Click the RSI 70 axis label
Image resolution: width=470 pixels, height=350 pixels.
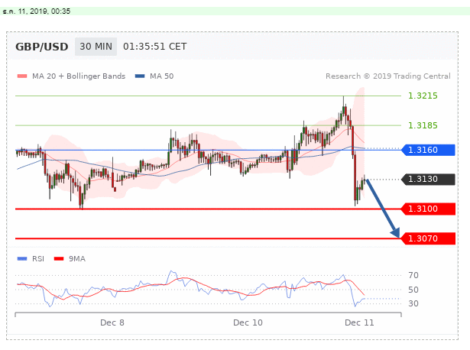413,275
